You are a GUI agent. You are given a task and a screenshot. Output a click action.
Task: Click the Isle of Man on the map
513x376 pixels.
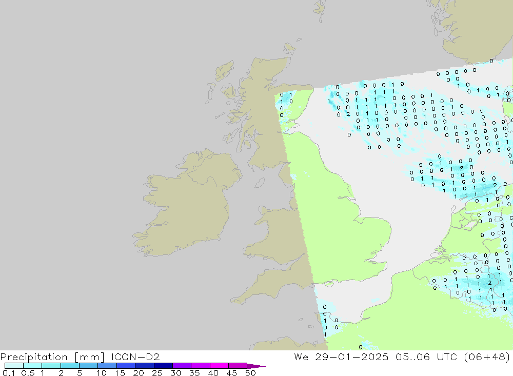click(x=260, y=183)
